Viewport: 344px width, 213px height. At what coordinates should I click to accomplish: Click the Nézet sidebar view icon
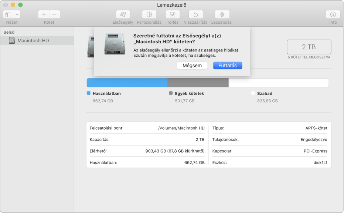(x=8, y=15)
